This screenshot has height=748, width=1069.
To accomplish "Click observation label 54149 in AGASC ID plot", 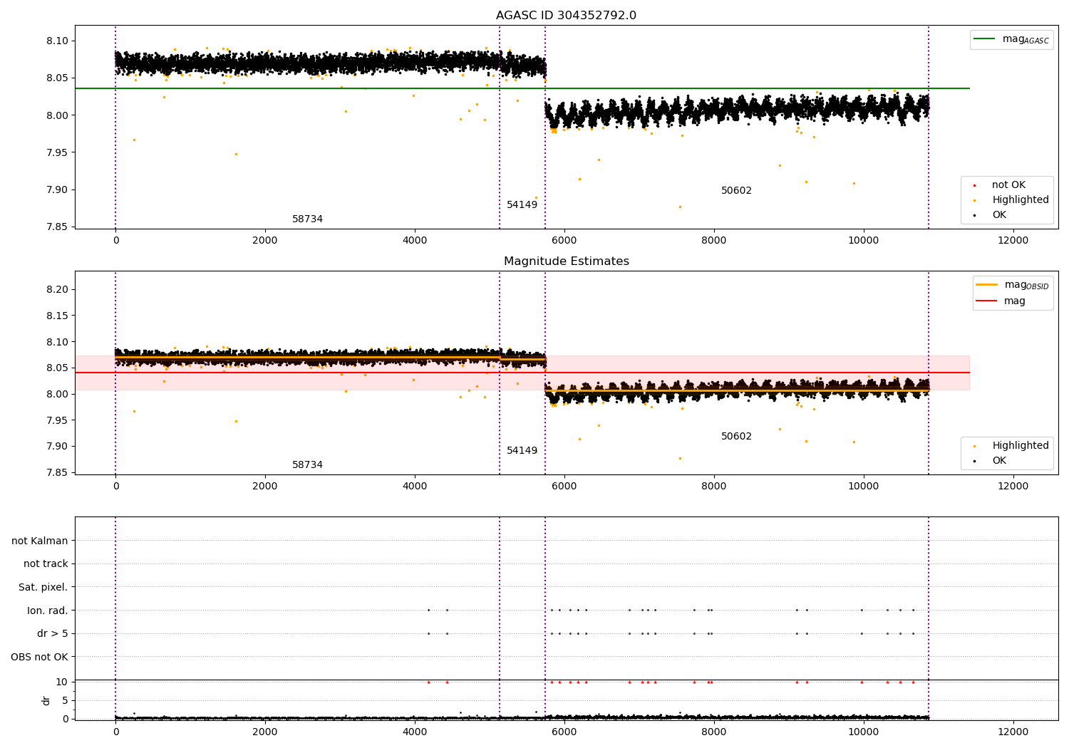I will click(522, 205).
